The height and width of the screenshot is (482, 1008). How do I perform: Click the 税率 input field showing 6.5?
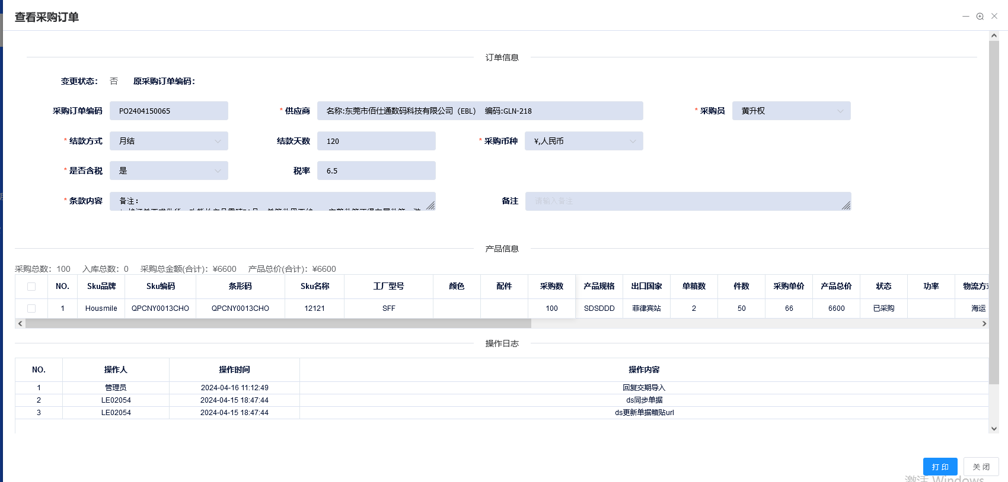point(376,171)
